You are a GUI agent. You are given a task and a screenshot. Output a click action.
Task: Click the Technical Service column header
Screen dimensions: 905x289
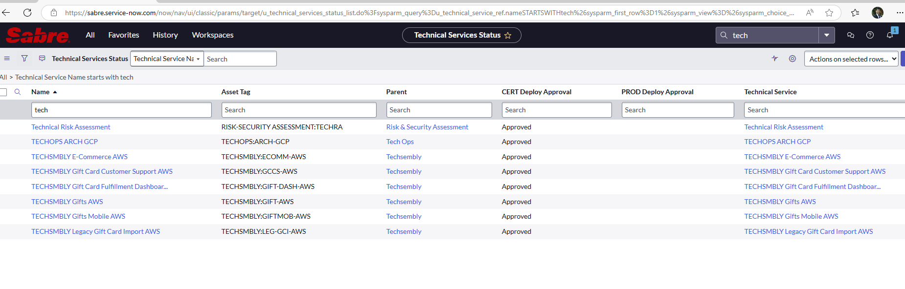[x=770, y=92]
